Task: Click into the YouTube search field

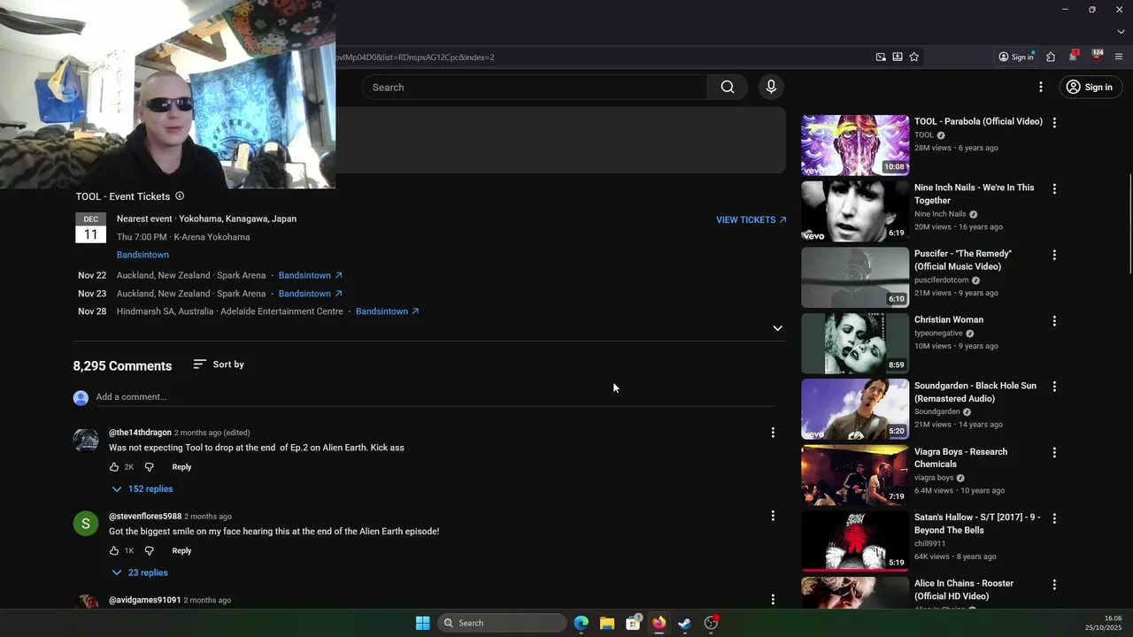Action: click(x=535, y=87)
